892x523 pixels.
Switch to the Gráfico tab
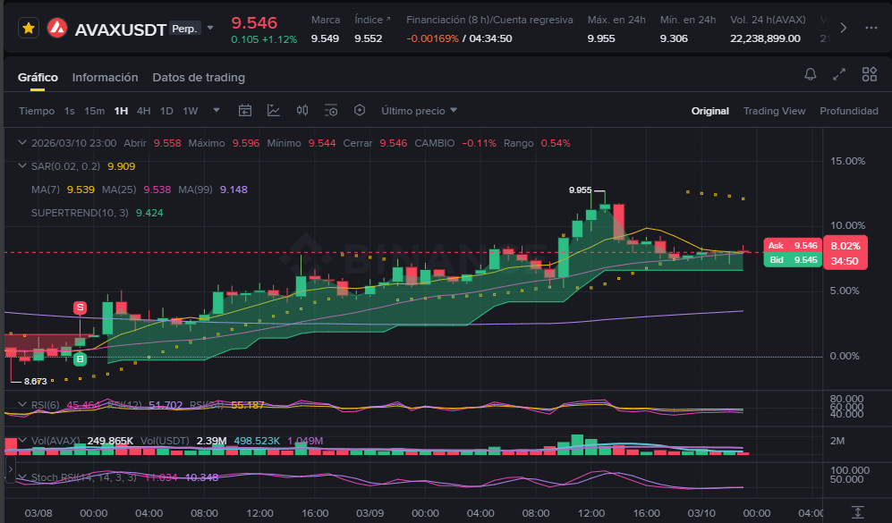38,77
